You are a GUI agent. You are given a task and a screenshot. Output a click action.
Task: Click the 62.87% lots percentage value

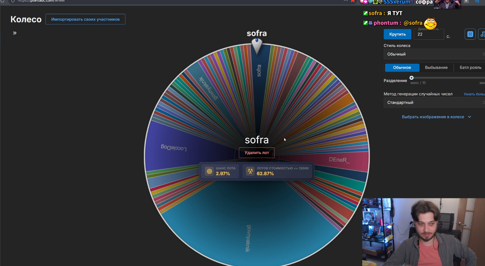coord(265,174)
